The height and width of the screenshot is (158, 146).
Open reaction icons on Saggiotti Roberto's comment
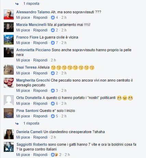(54, 155)
